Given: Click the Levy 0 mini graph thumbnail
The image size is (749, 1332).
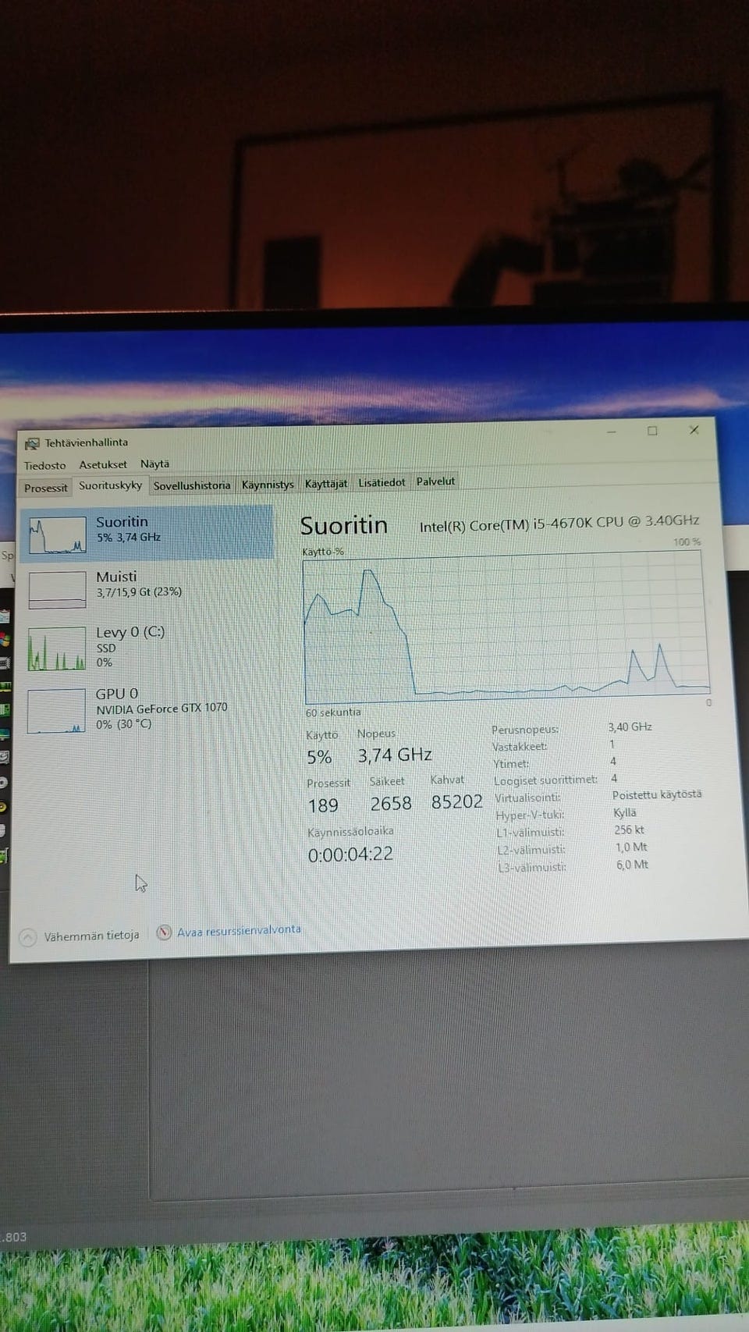Looking at the screenshot, I should point(57,649).
